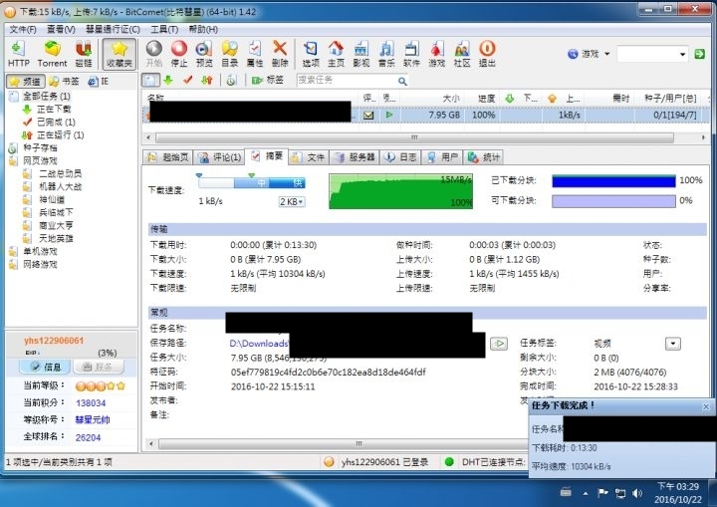
Task: Select 正在运行 (1) in the tree
Action: [61, 135]
